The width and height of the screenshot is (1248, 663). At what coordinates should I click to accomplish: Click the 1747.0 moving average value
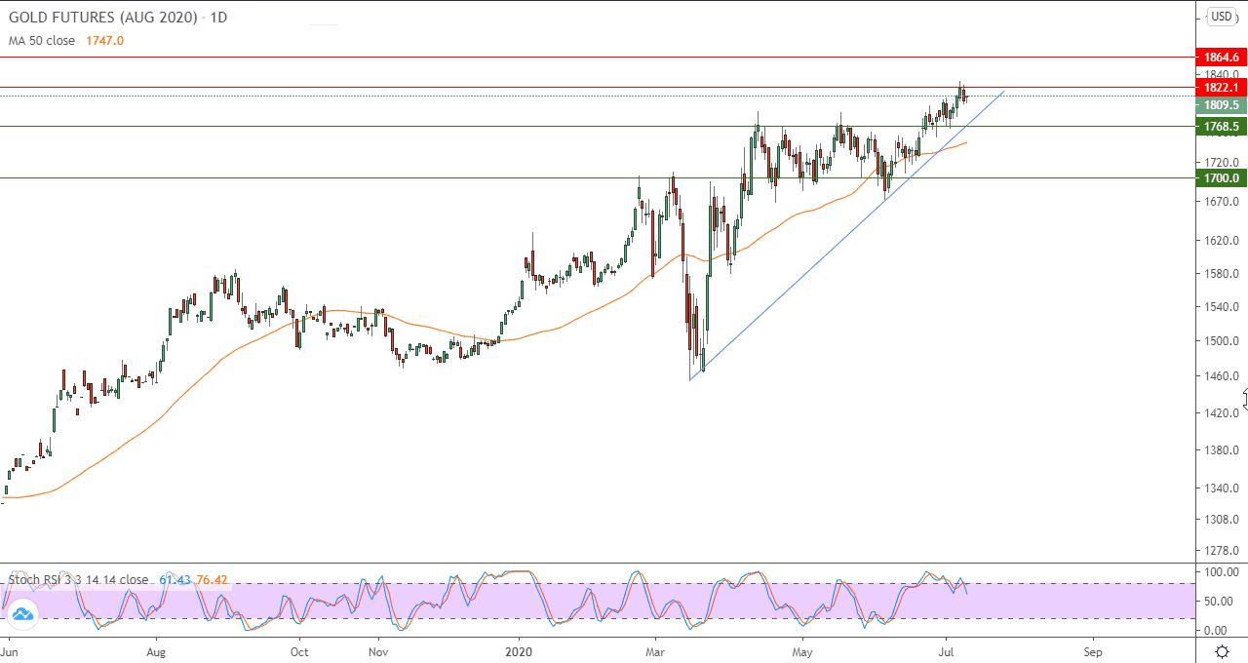[106, 41]
